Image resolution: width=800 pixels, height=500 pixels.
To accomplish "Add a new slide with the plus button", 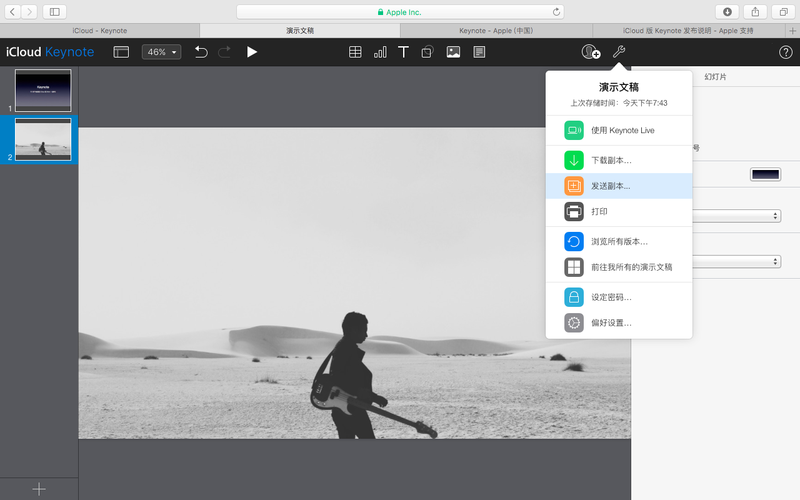I will tap(39, 489).
